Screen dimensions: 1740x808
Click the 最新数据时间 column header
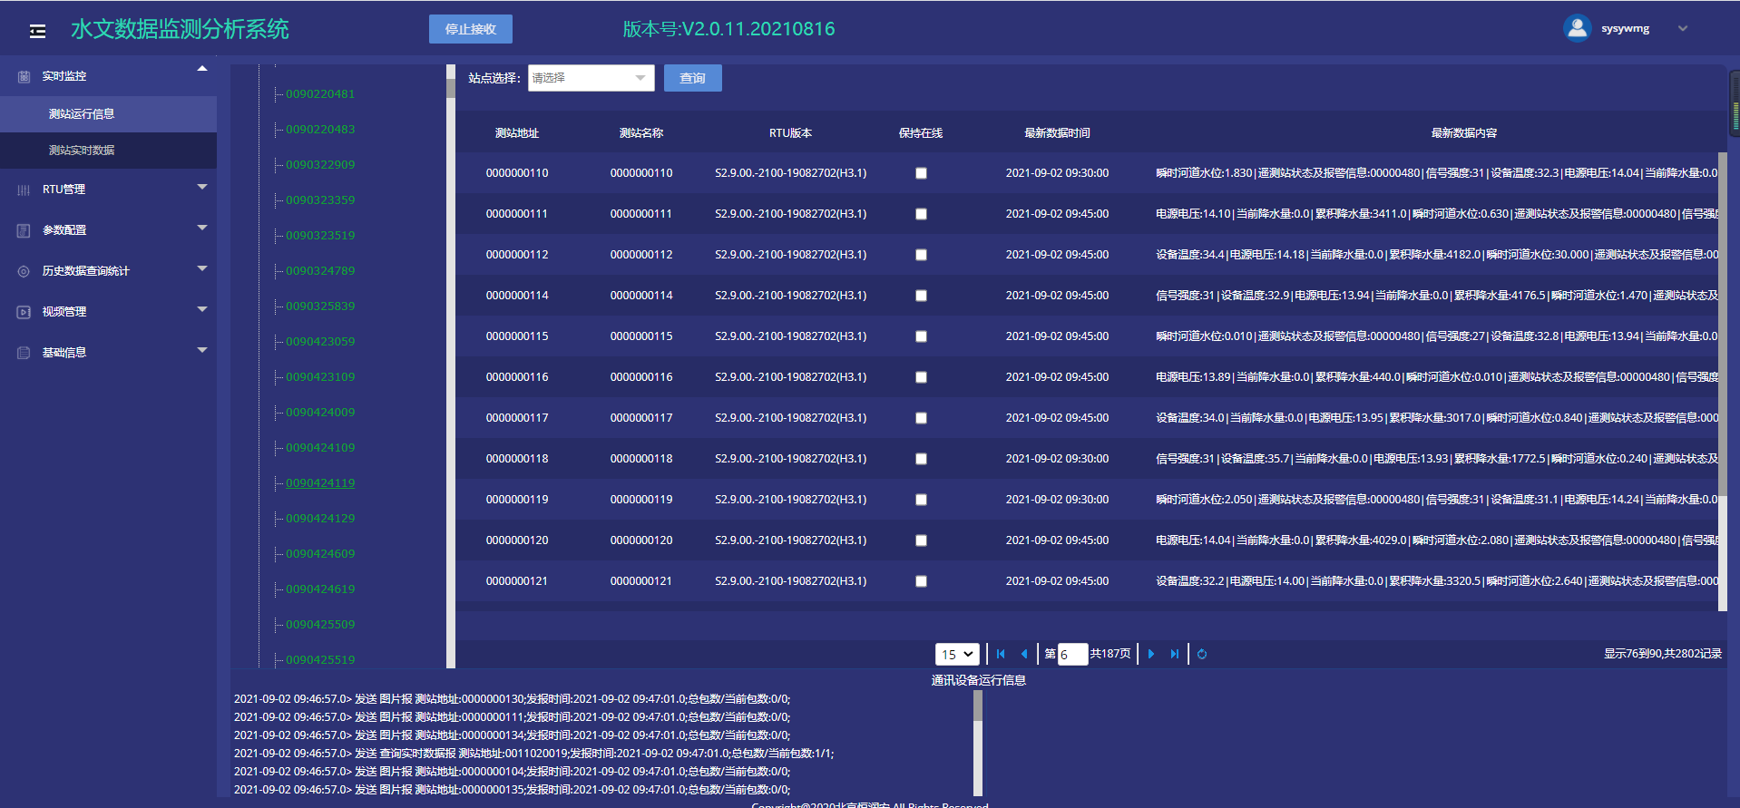[1057, 133]
